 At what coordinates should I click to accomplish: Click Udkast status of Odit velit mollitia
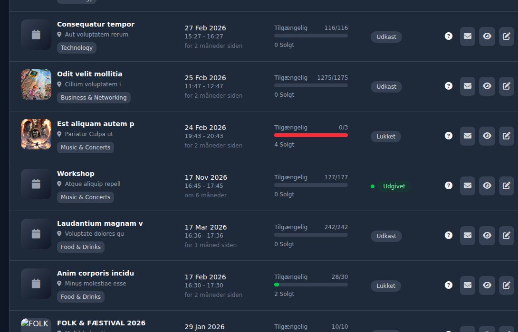pyautogui.click(x=386, y=87)
